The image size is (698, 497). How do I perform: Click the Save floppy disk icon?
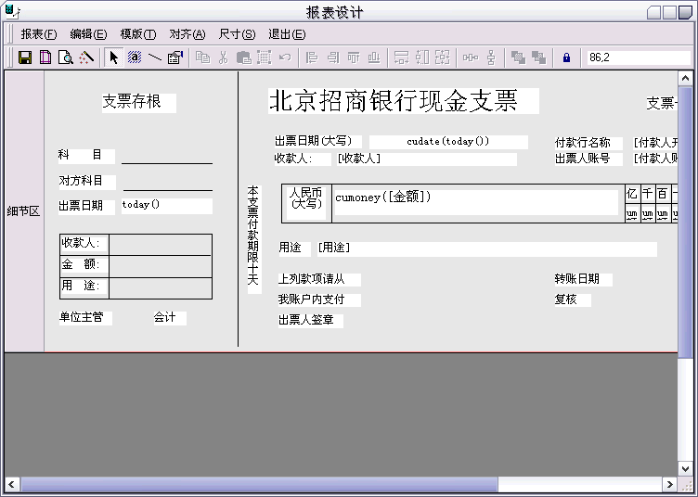25,57
